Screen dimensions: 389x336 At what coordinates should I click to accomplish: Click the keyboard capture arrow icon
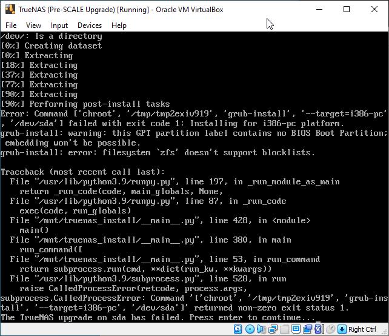coord(342,329)
